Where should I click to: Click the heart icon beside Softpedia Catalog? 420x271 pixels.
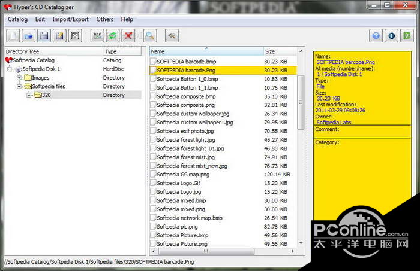(x=8, y=60)
